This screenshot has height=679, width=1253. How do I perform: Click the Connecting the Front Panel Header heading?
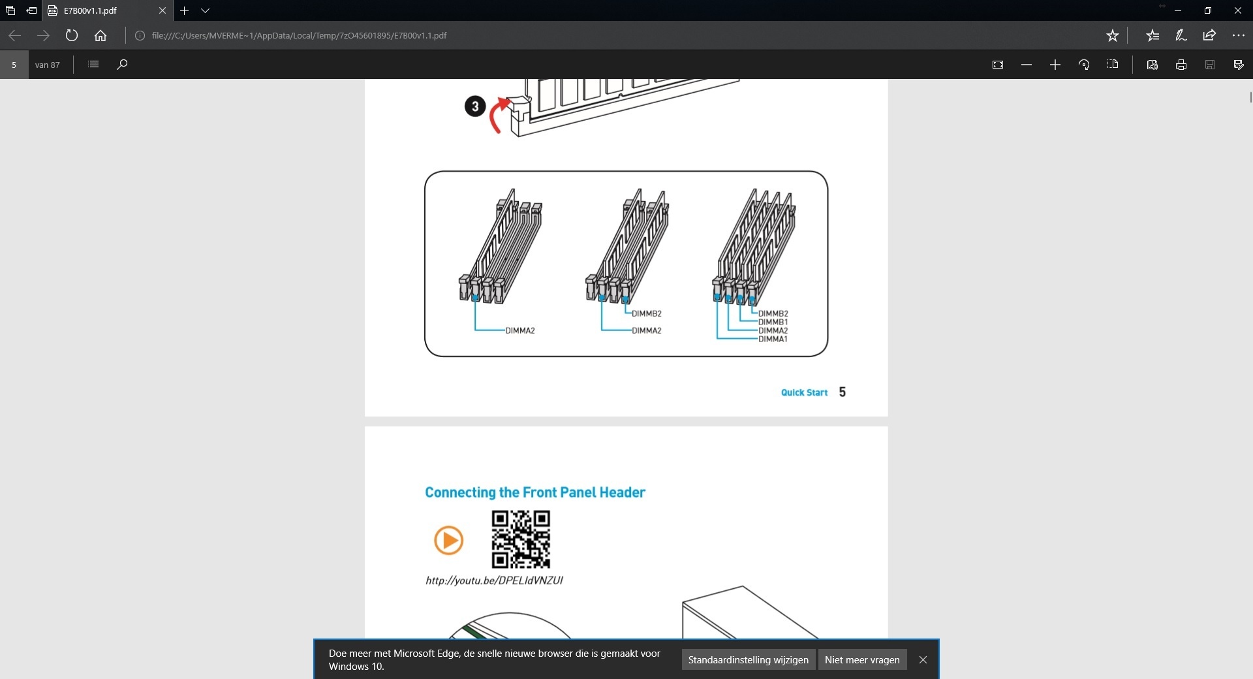coord(535,492)
